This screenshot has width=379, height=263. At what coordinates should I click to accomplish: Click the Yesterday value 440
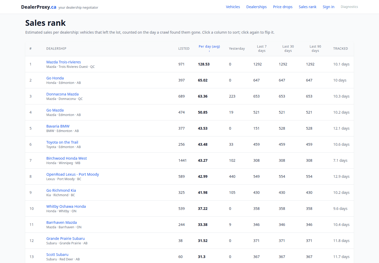[232, 176]
